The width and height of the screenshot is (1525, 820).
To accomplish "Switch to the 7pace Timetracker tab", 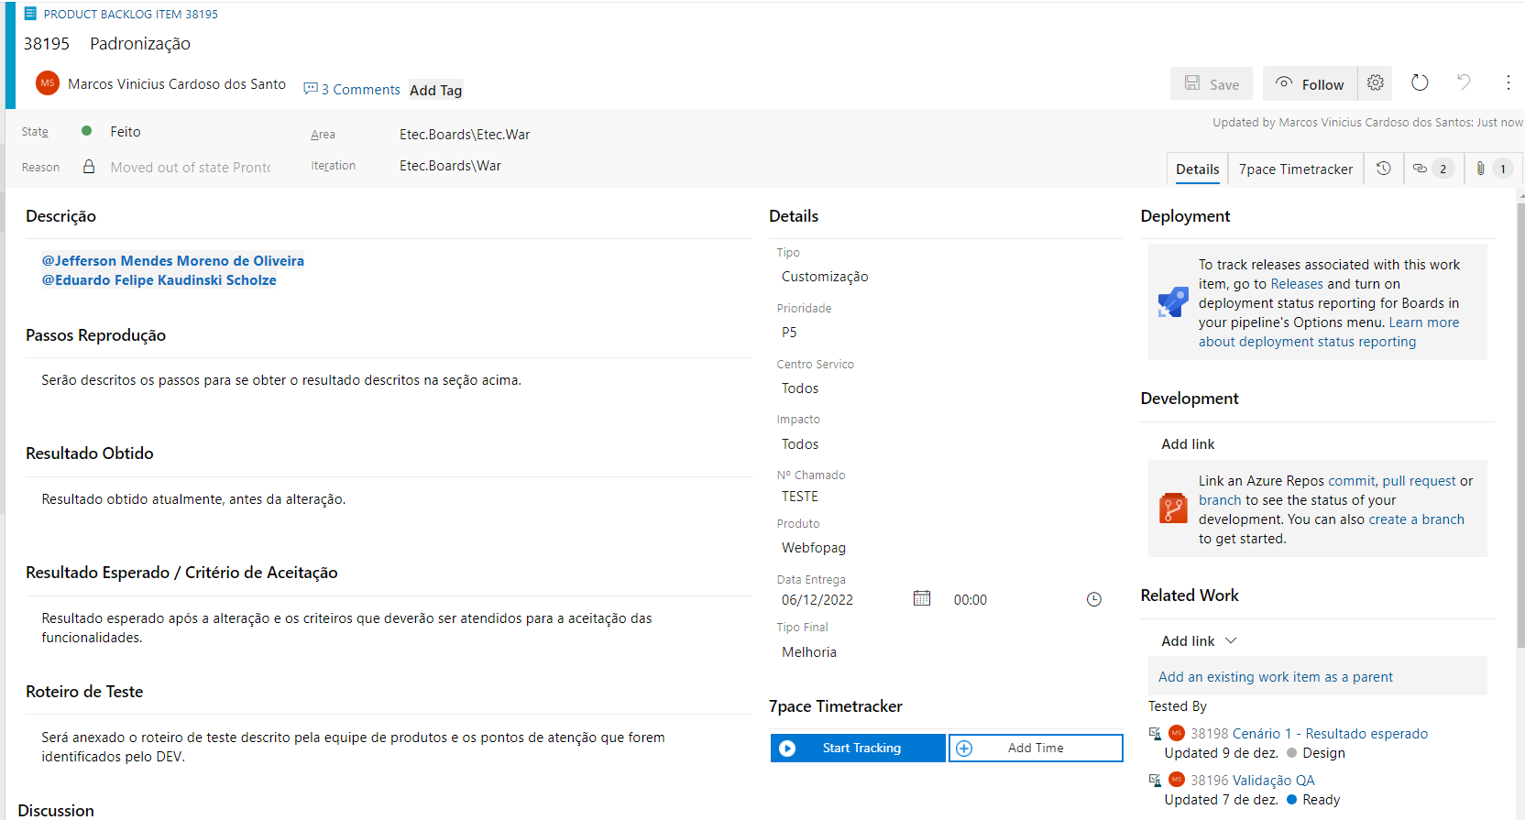I will [1295, 169].
